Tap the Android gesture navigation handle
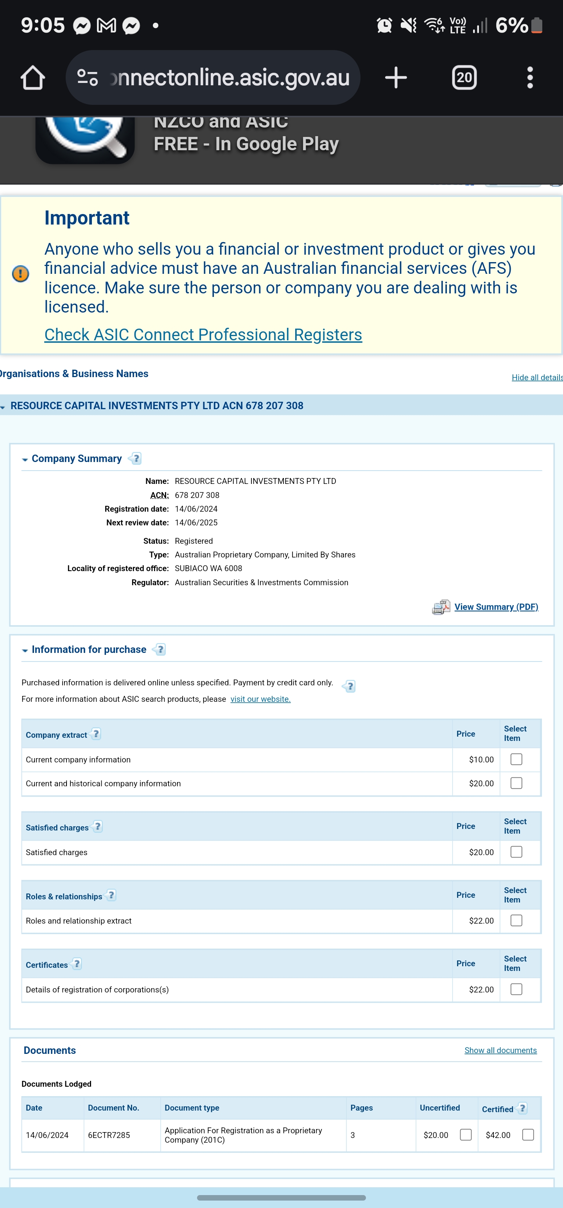Viewport: 563px width, 1208px height. [281, 1198]
